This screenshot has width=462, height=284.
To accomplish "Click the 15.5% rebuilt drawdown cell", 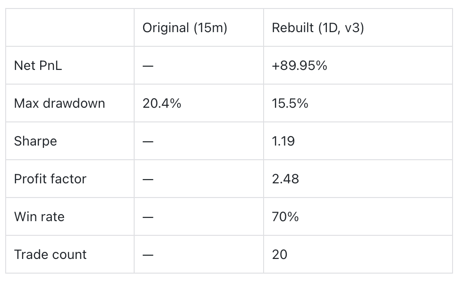I will [x=290, y=103].
